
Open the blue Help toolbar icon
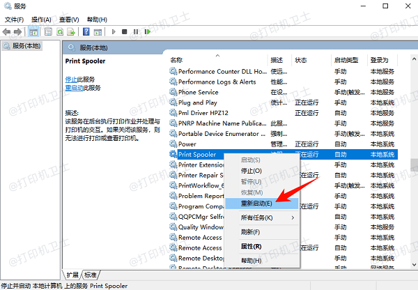click(86, 31)
